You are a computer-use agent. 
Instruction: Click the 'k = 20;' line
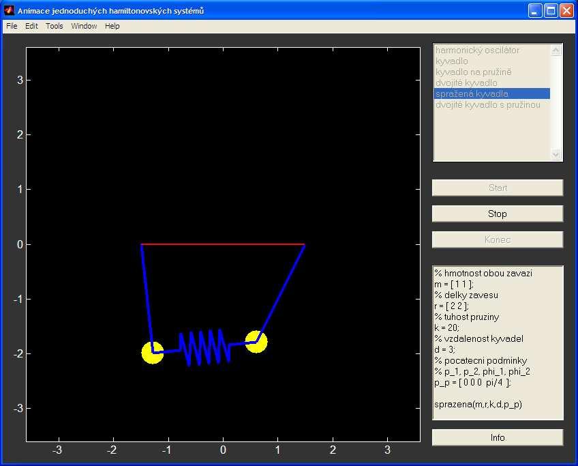pyautogui.click(x=446, y=327)
